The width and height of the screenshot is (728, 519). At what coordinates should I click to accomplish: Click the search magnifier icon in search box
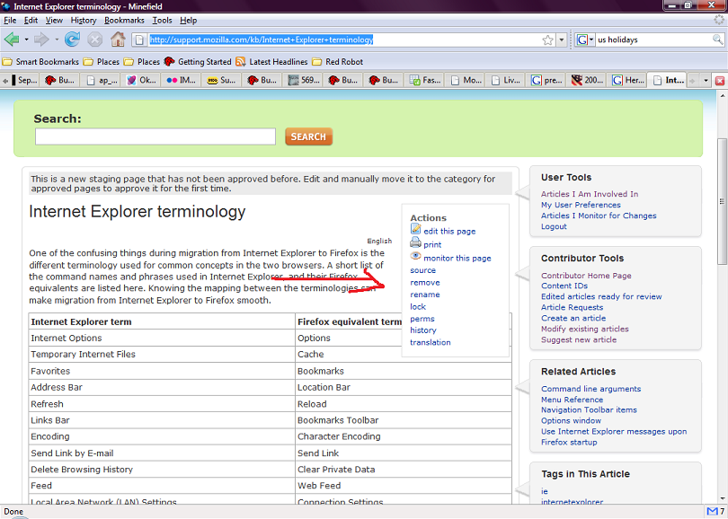(x=717, y=40)
